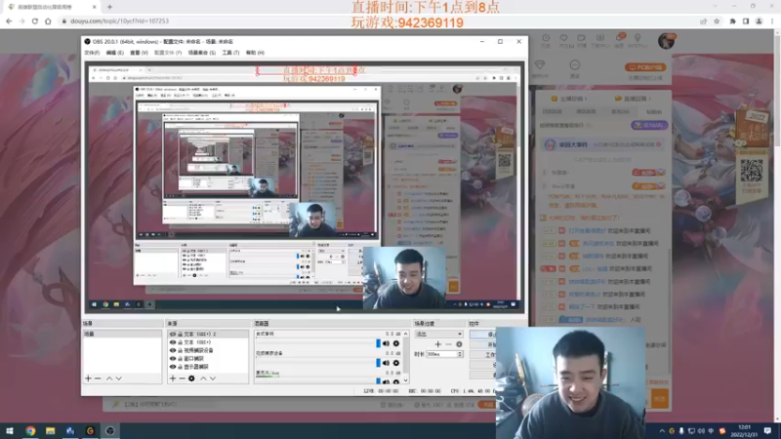Click the orange PC客户端 button

[645, 67]
